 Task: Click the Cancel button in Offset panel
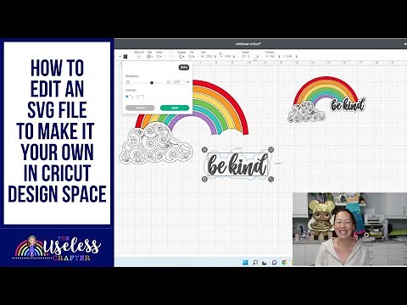[140, 108]
